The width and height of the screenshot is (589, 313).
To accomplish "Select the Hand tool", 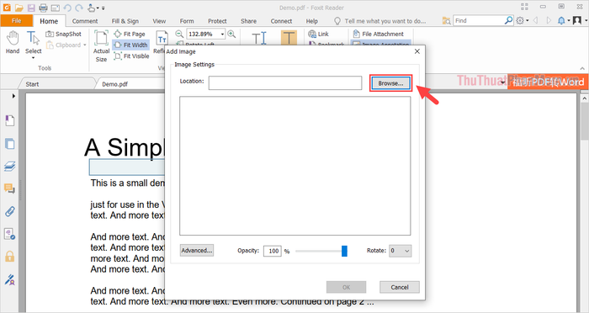I will click(13, 42).
